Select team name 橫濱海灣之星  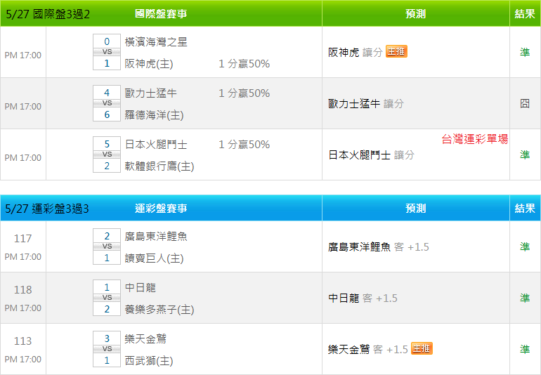pos(156,41)
